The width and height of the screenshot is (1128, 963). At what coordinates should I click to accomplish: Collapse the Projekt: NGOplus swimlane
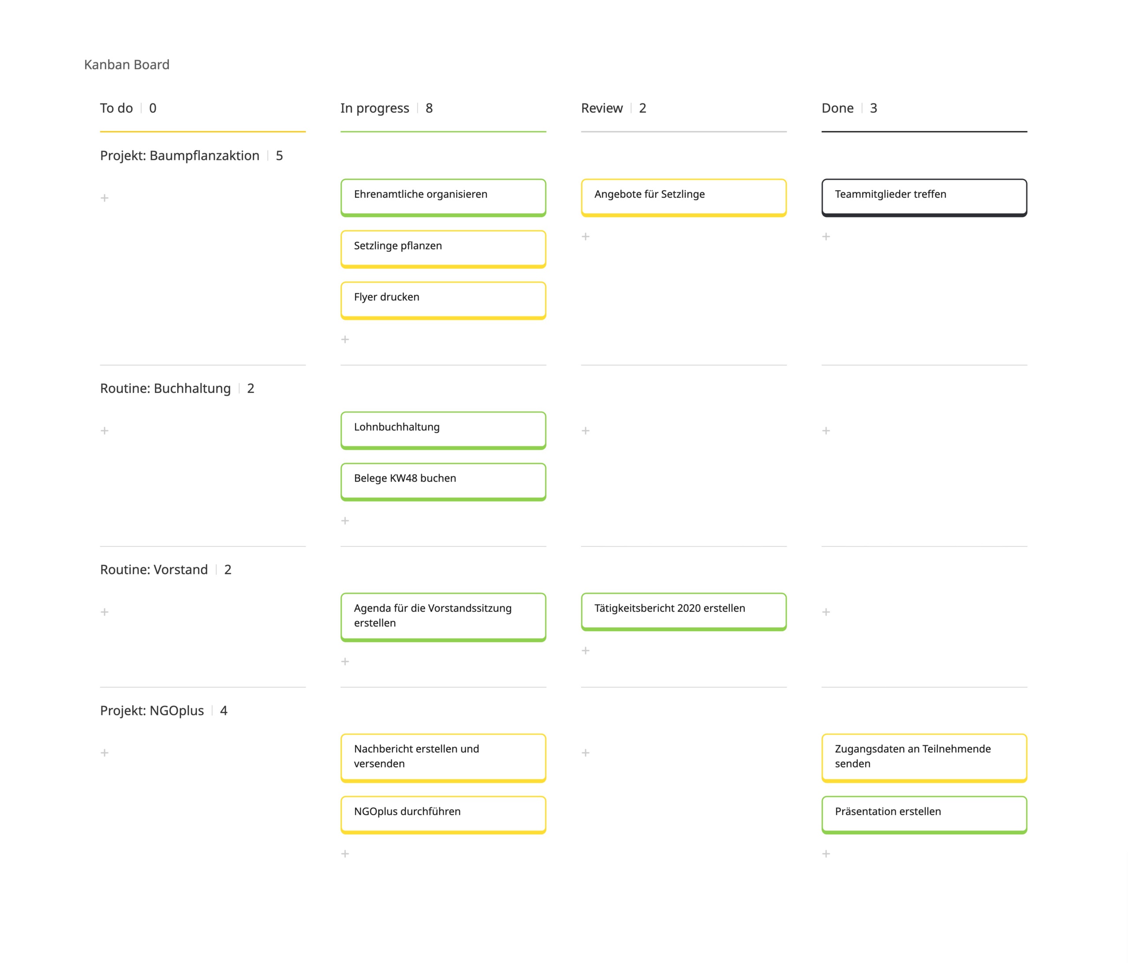(152, 711)
